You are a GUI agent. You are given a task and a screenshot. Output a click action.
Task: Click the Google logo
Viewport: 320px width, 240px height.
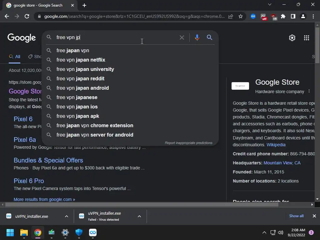[22, 38]
